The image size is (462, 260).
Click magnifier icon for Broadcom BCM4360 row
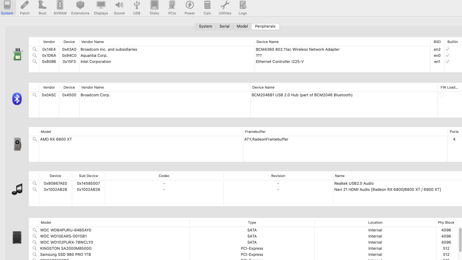[35, 49]
